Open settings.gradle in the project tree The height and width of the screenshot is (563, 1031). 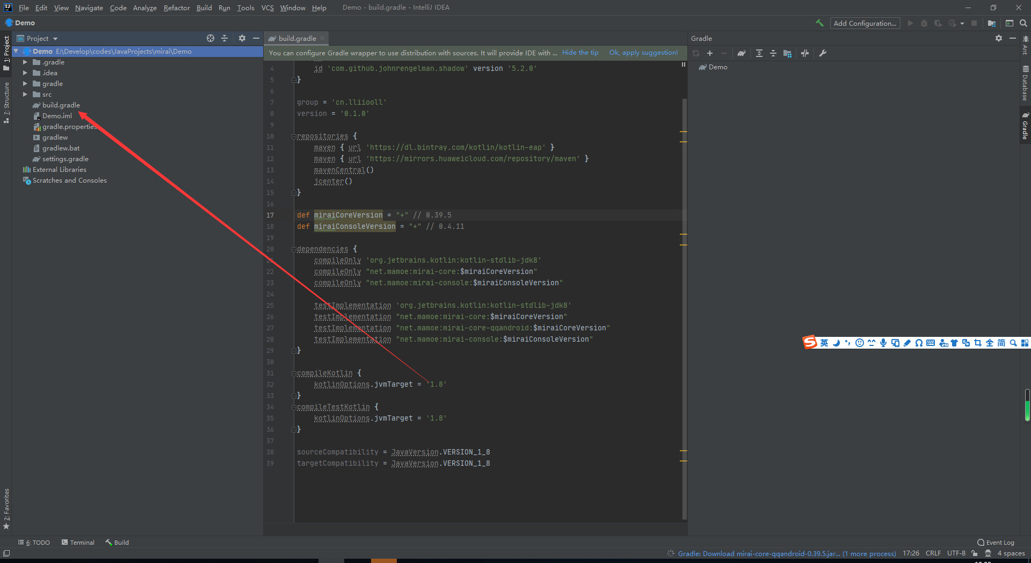click(65, 159)
